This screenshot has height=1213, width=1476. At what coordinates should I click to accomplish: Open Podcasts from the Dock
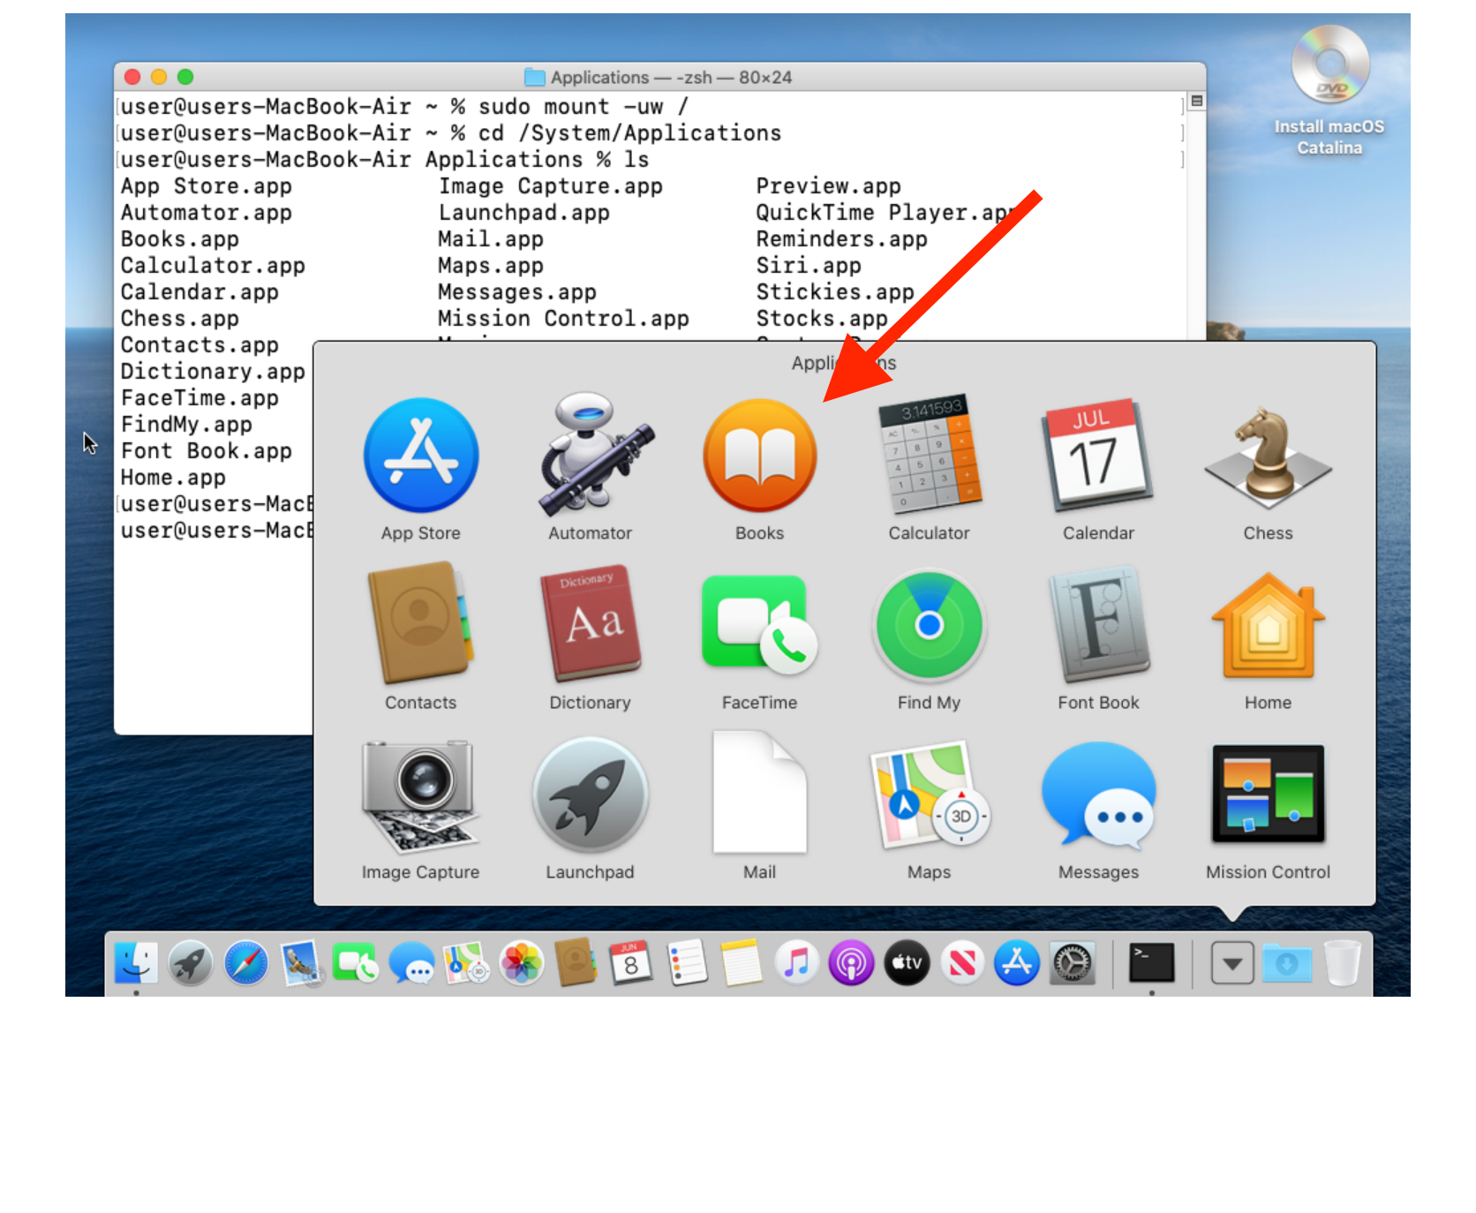(852, 962)
